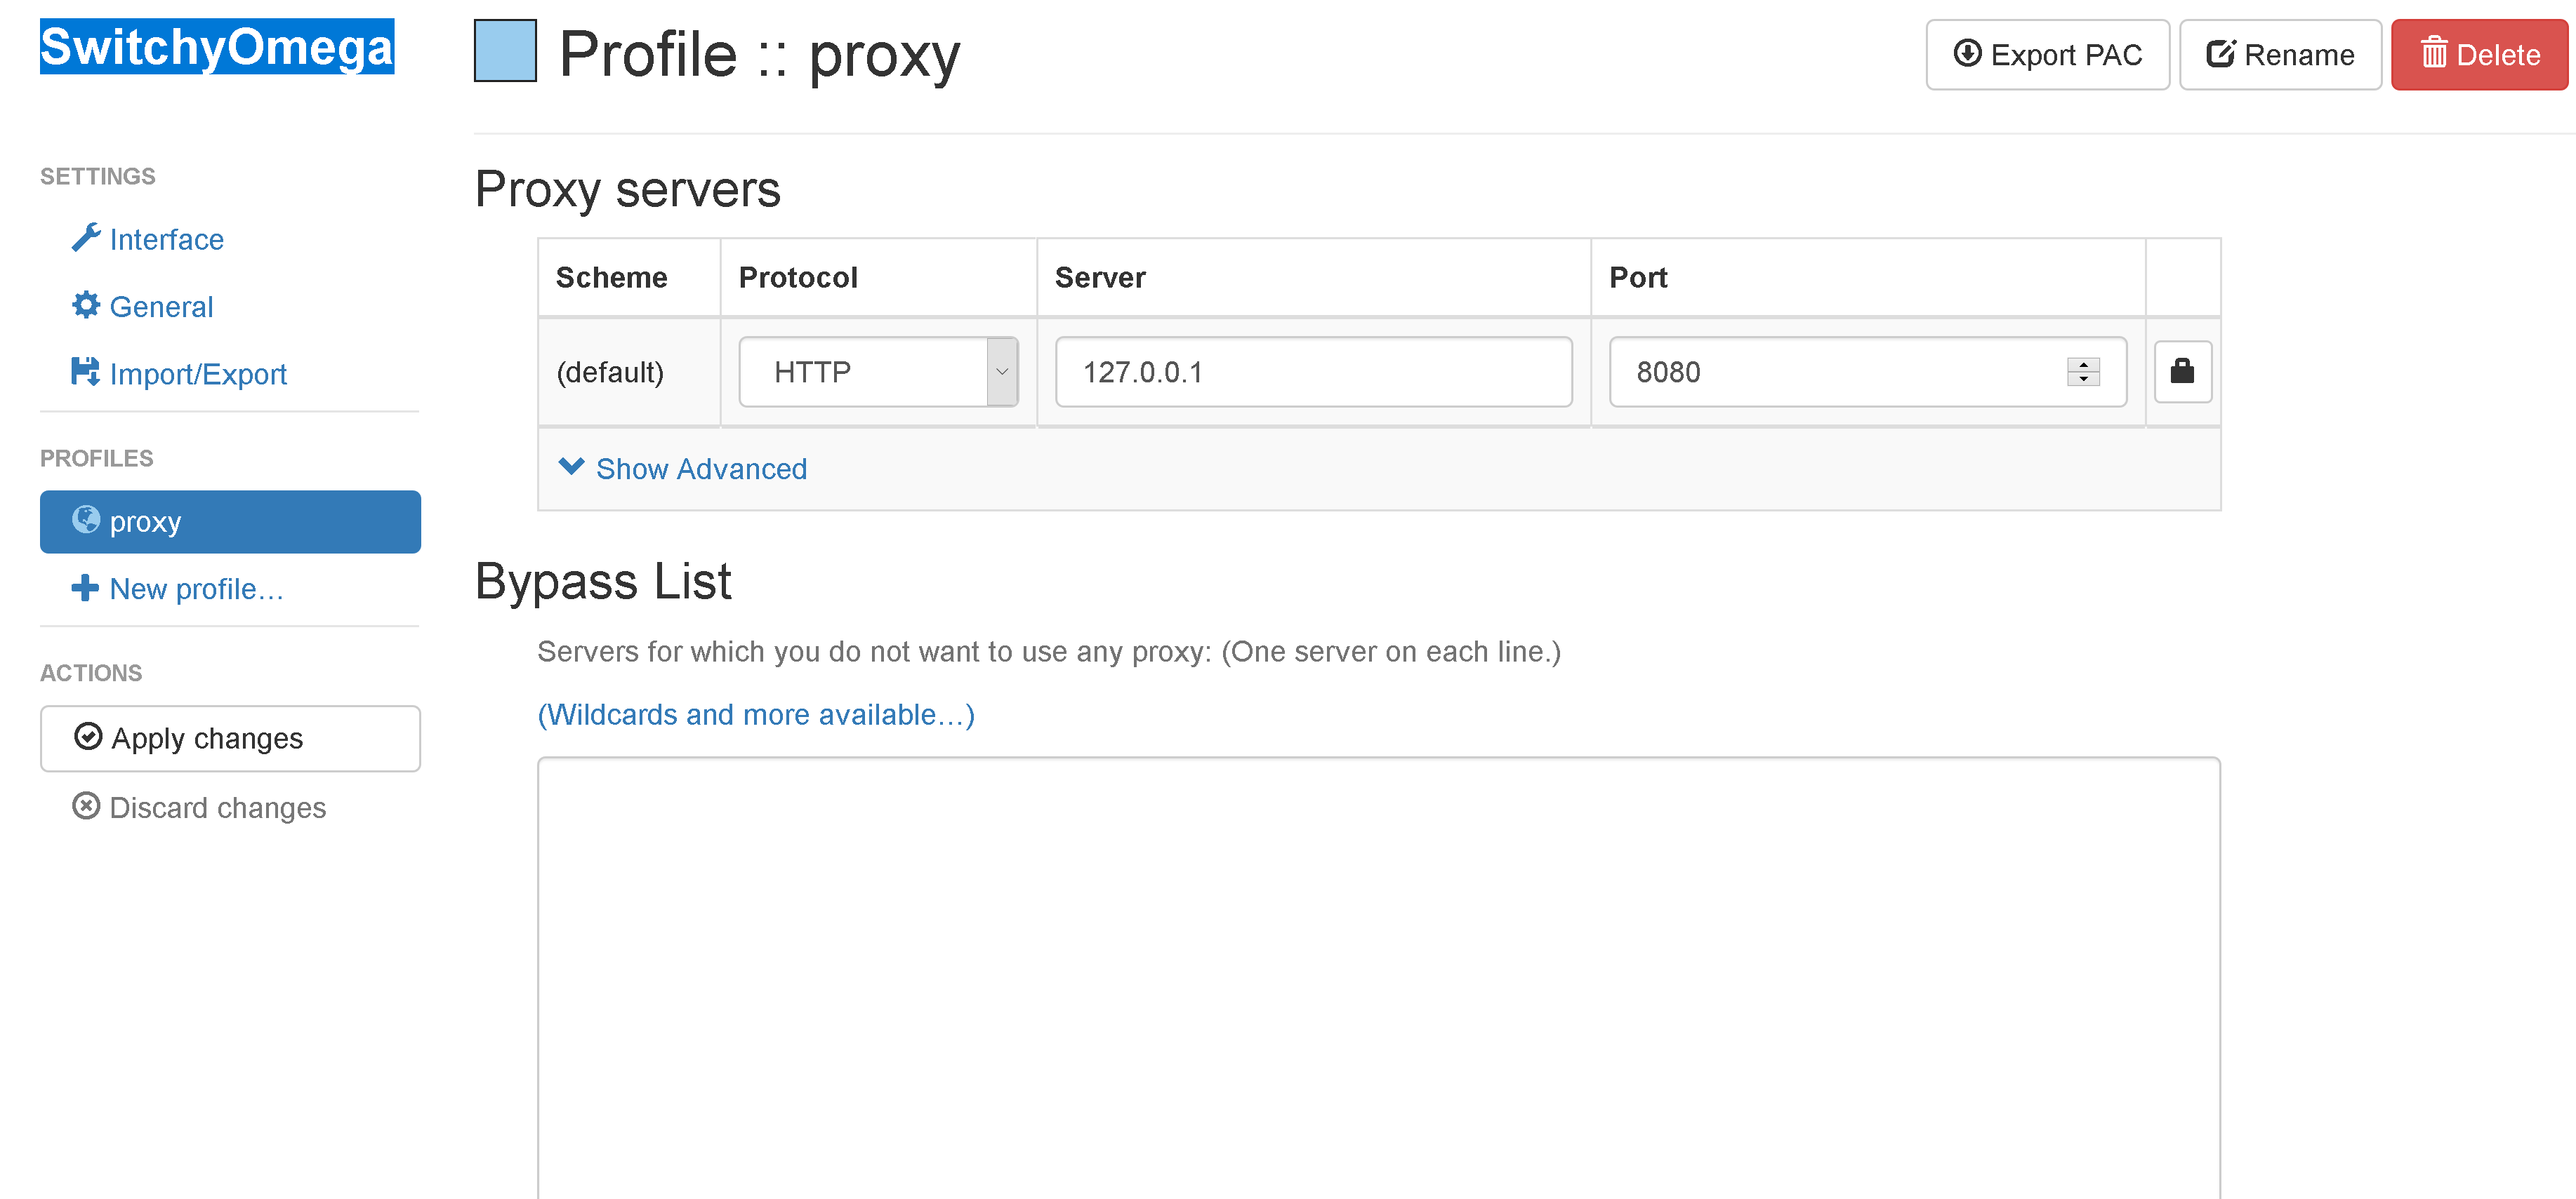Open General settings via the gear icon
The image size is (2576, 1199).
pyautogui.click(x=87, y=306)
